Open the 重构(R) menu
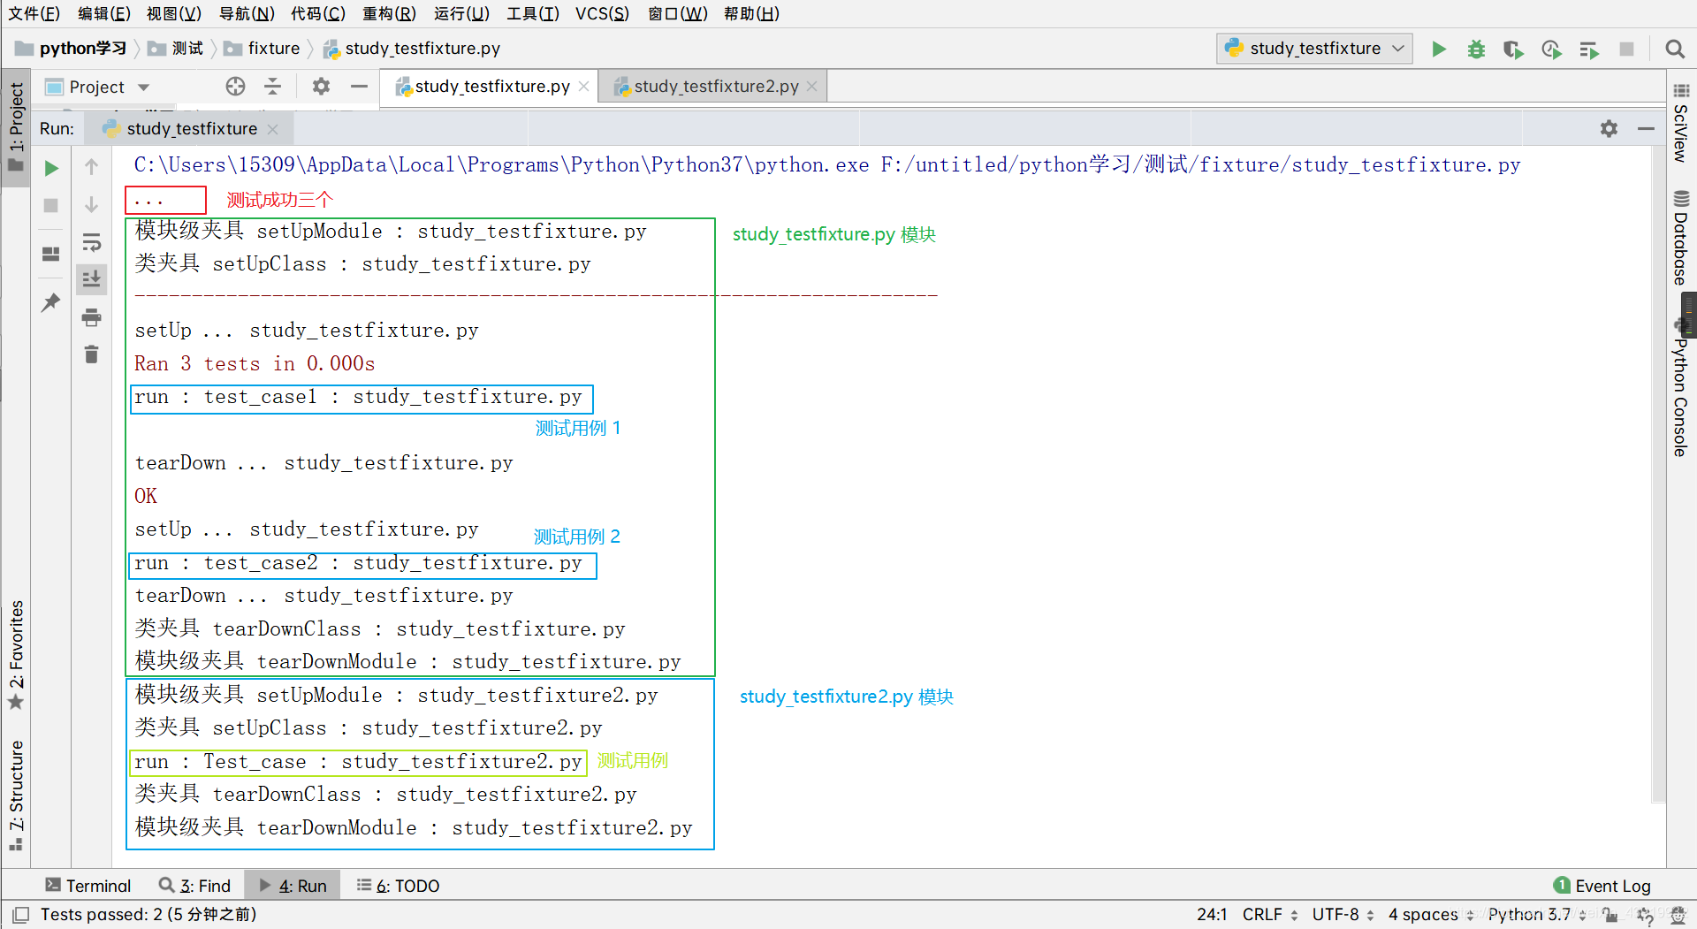Image resolution: width=1697 pixels, height=929 pixels. tap(389, 13)
